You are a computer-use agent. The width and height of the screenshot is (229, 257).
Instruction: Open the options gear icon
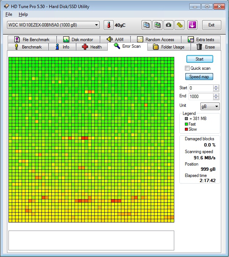(180, 25)
